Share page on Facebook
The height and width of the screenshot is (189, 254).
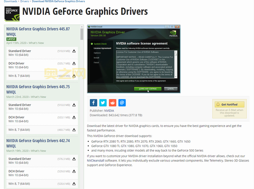click(94, 102)
